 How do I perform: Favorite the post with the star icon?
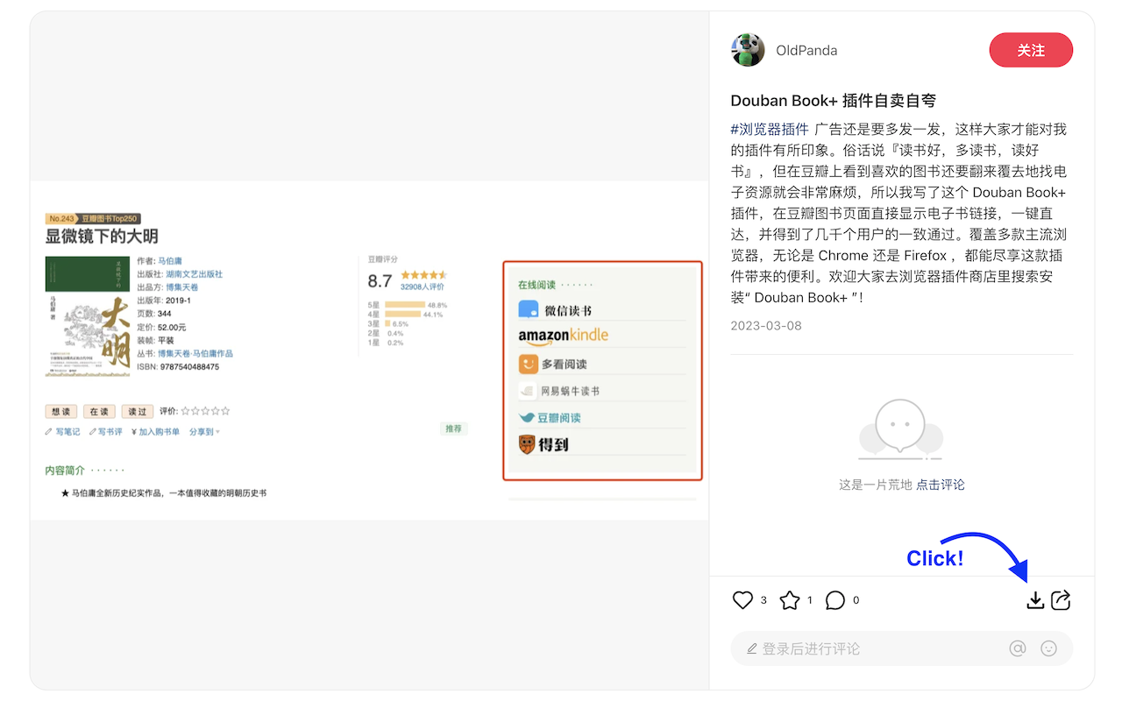tap(787, 599)
